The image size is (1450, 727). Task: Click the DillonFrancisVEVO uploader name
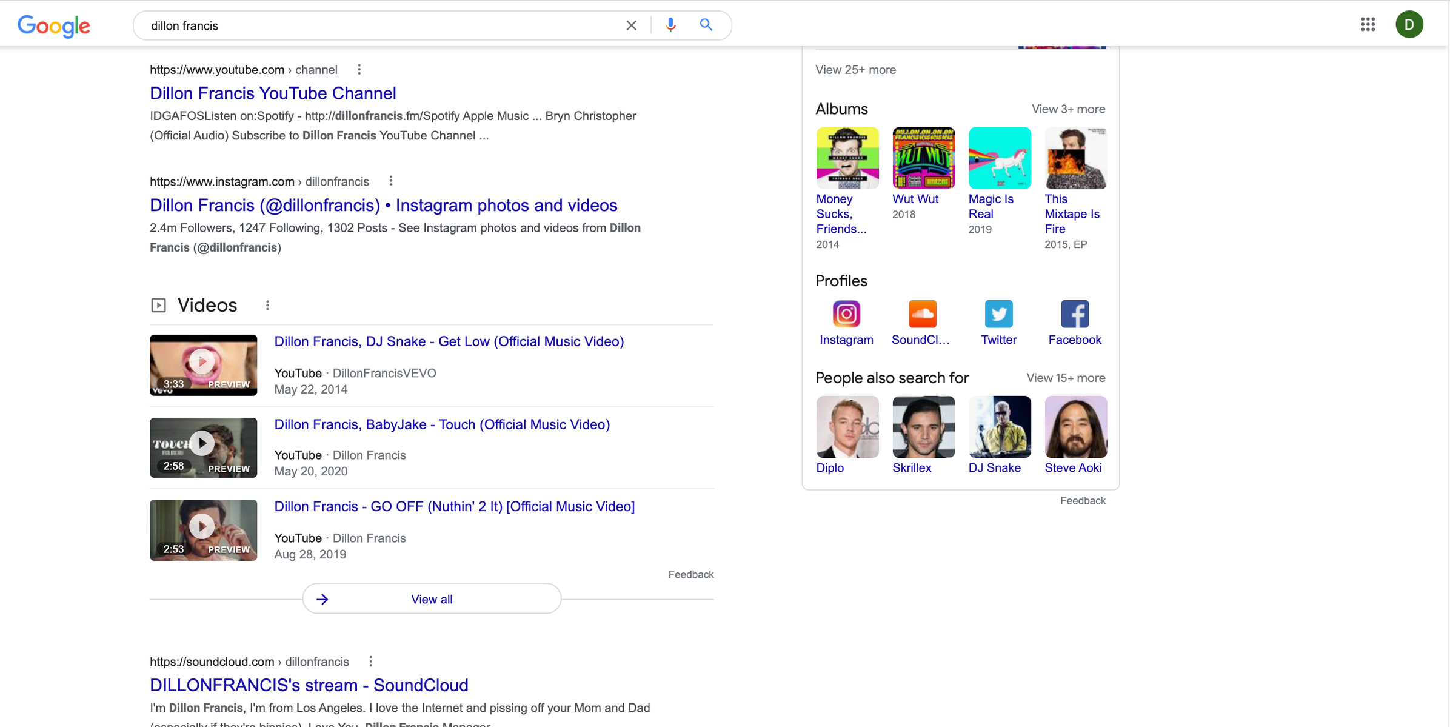tap(384, 373)
